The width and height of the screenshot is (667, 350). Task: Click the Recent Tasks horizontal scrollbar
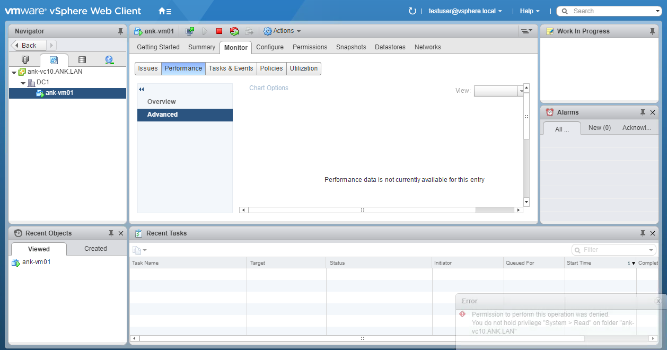[362, 338]
